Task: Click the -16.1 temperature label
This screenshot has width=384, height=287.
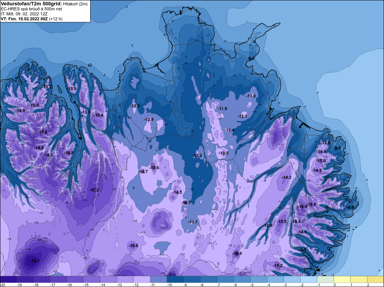Action: [48, 155]
